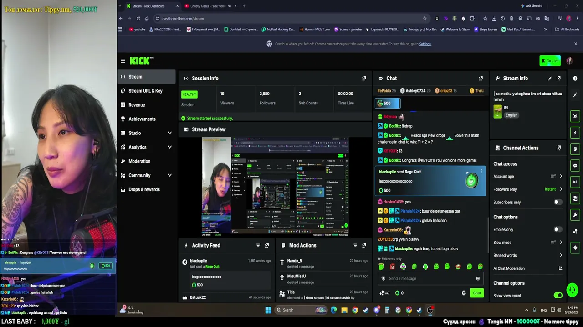Click the lightning bolt icon in right sidebar

coord(575,133)
